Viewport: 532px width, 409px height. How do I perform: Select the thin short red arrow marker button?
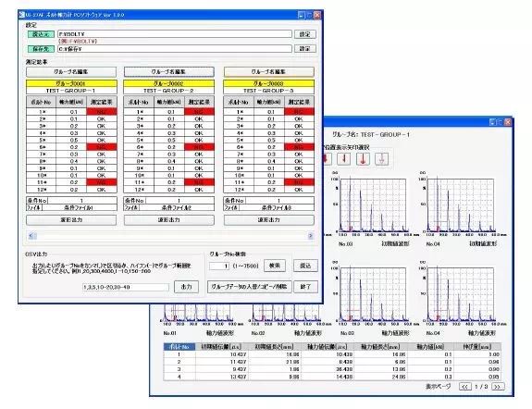343,159
